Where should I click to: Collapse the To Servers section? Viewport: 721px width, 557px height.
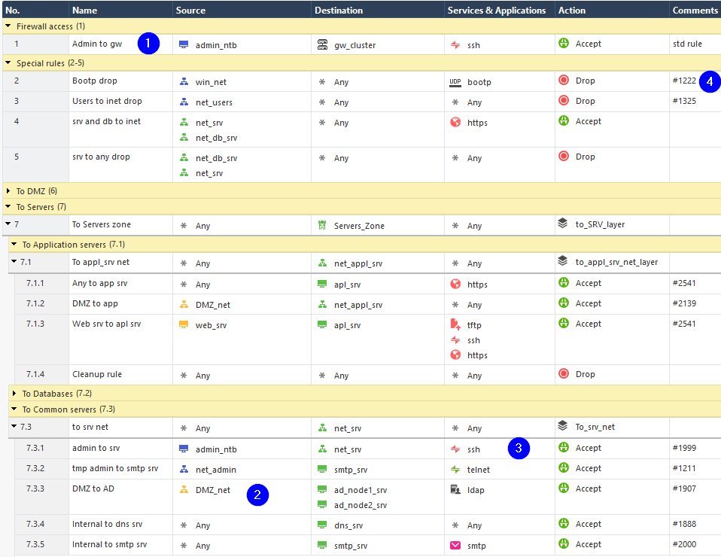8,206
